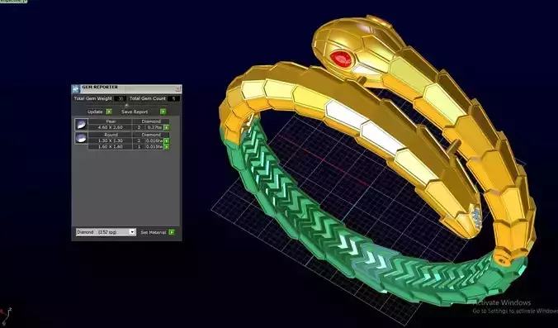Click green arrow for 1.60 X 1.60 row

(166, 147)
